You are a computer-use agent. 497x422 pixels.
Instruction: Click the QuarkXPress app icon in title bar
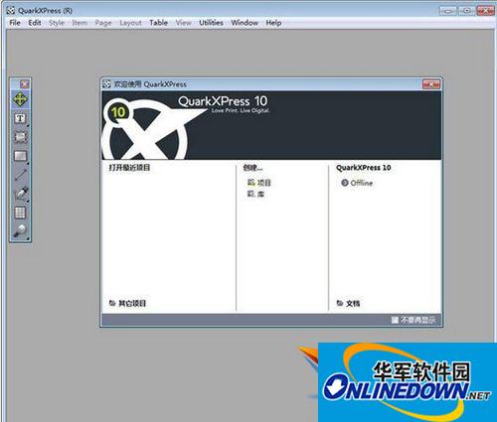point(11,11)
